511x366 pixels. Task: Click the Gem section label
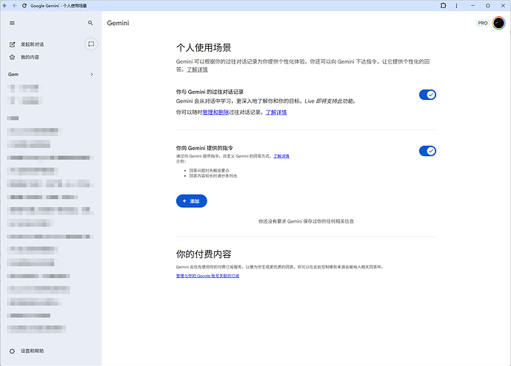coord(13,75)
